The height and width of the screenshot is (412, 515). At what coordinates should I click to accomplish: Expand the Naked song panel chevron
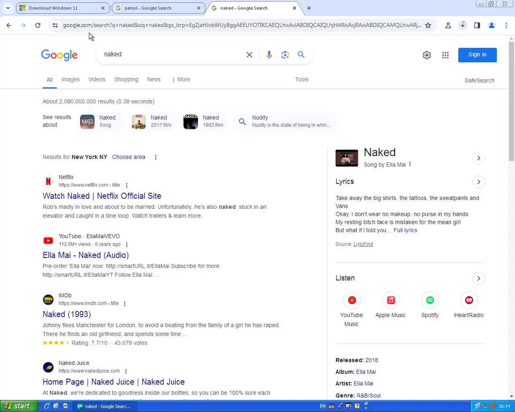(479, 158)
